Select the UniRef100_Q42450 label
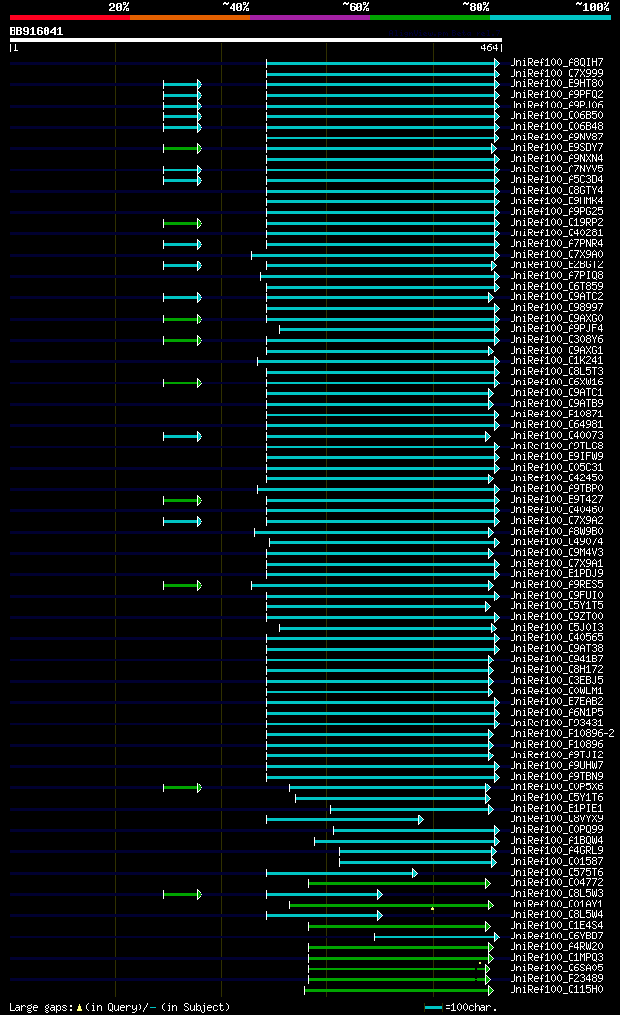Screen dimensions: 620x1015 pyautogui.click(x=556, y=477)
